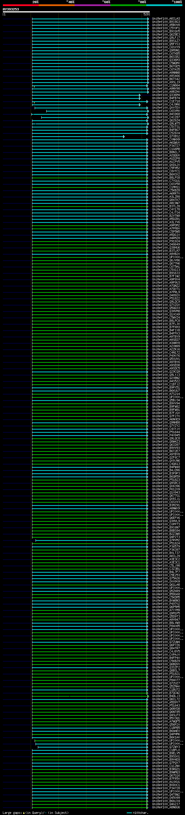
Task: Select hit label UniRef100_C7YGU1
Action: point(166,181)
